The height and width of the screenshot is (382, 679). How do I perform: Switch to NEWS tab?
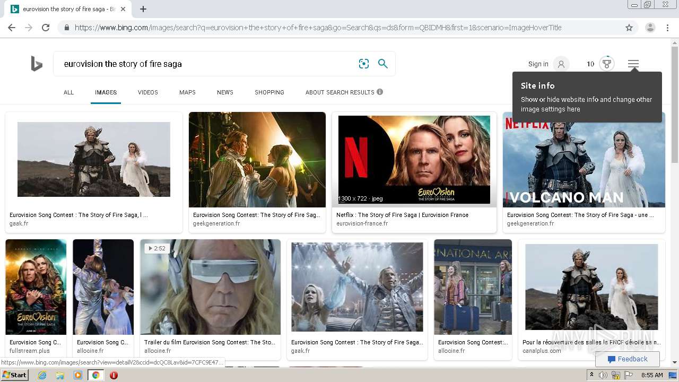point(225,92)
